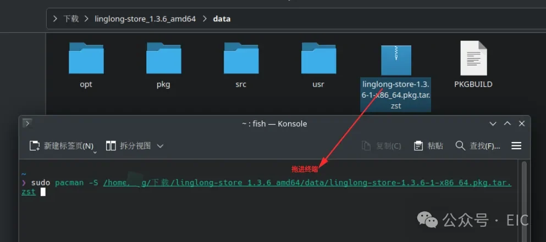Click the linglong-store-1.3.6-1-x86_64.pkg.tar.zst file name
Image resolution: width=546 pixels, height=242 pixels.
pyautogui.click(x=395, y=95)
